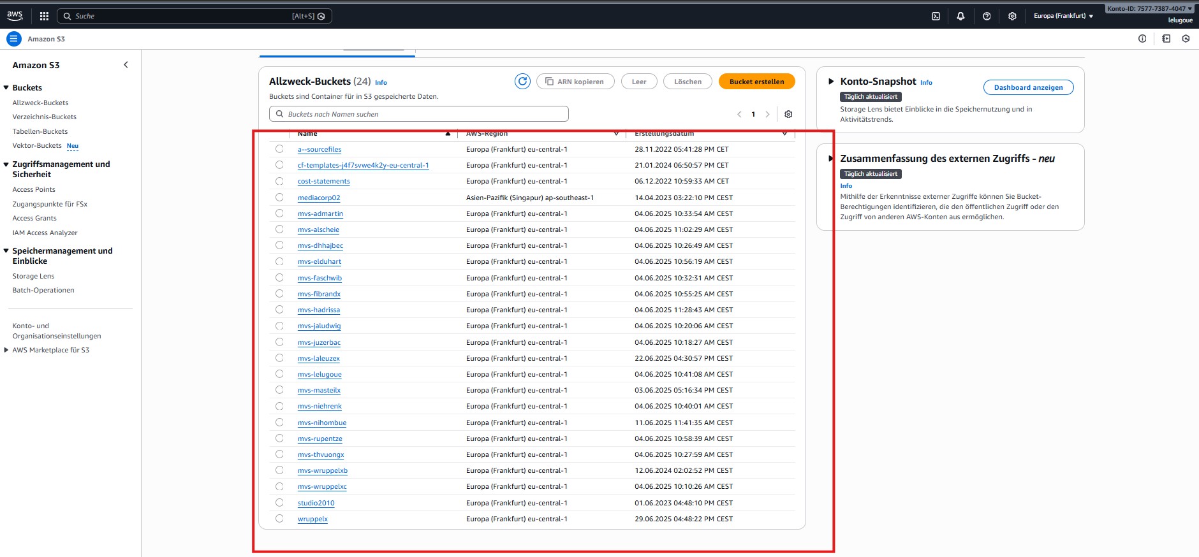This screenshot has width=1199, height=557.
Task: Expand AWS Marketplace für S3
Action: click(6, 350)
